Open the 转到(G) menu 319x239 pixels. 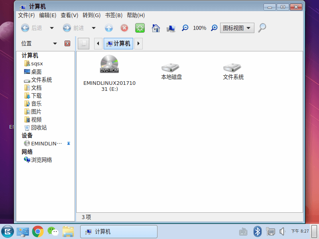click(92, 15)
